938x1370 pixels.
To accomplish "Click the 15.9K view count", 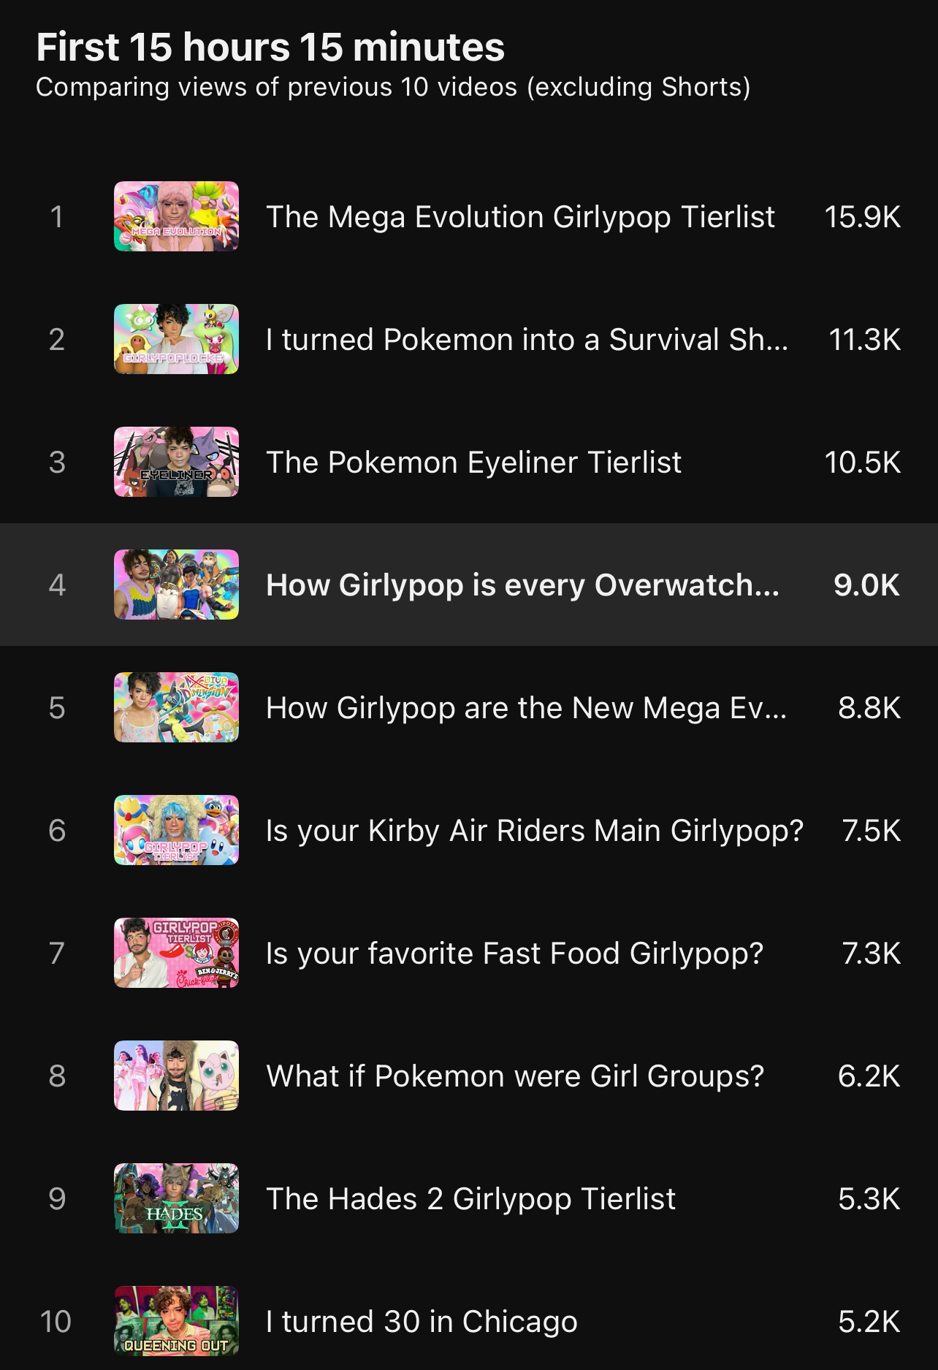I will [862, 217].
